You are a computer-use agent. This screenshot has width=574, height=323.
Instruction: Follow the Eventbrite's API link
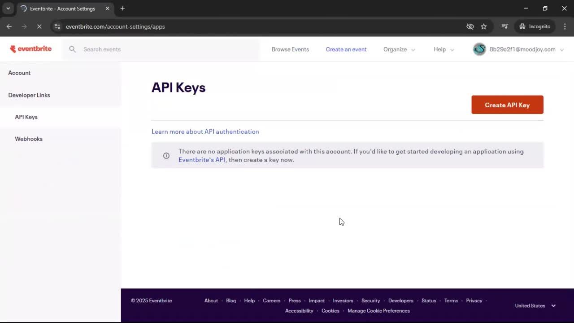[x=202, y=160]
